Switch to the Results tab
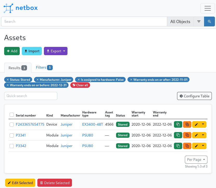The height and width of the screenshot is (188, 216). 18,68
